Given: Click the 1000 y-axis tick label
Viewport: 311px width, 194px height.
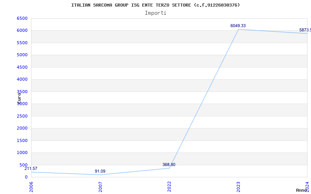Looking at the screenshot, I should (x=22, y=152).
